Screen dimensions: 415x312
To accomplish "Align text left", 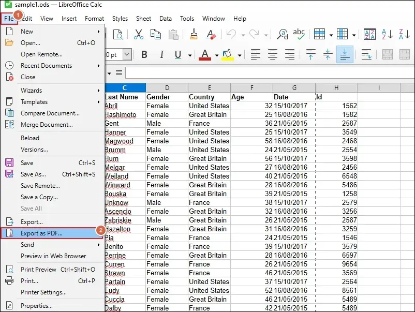I will [256, 54].
